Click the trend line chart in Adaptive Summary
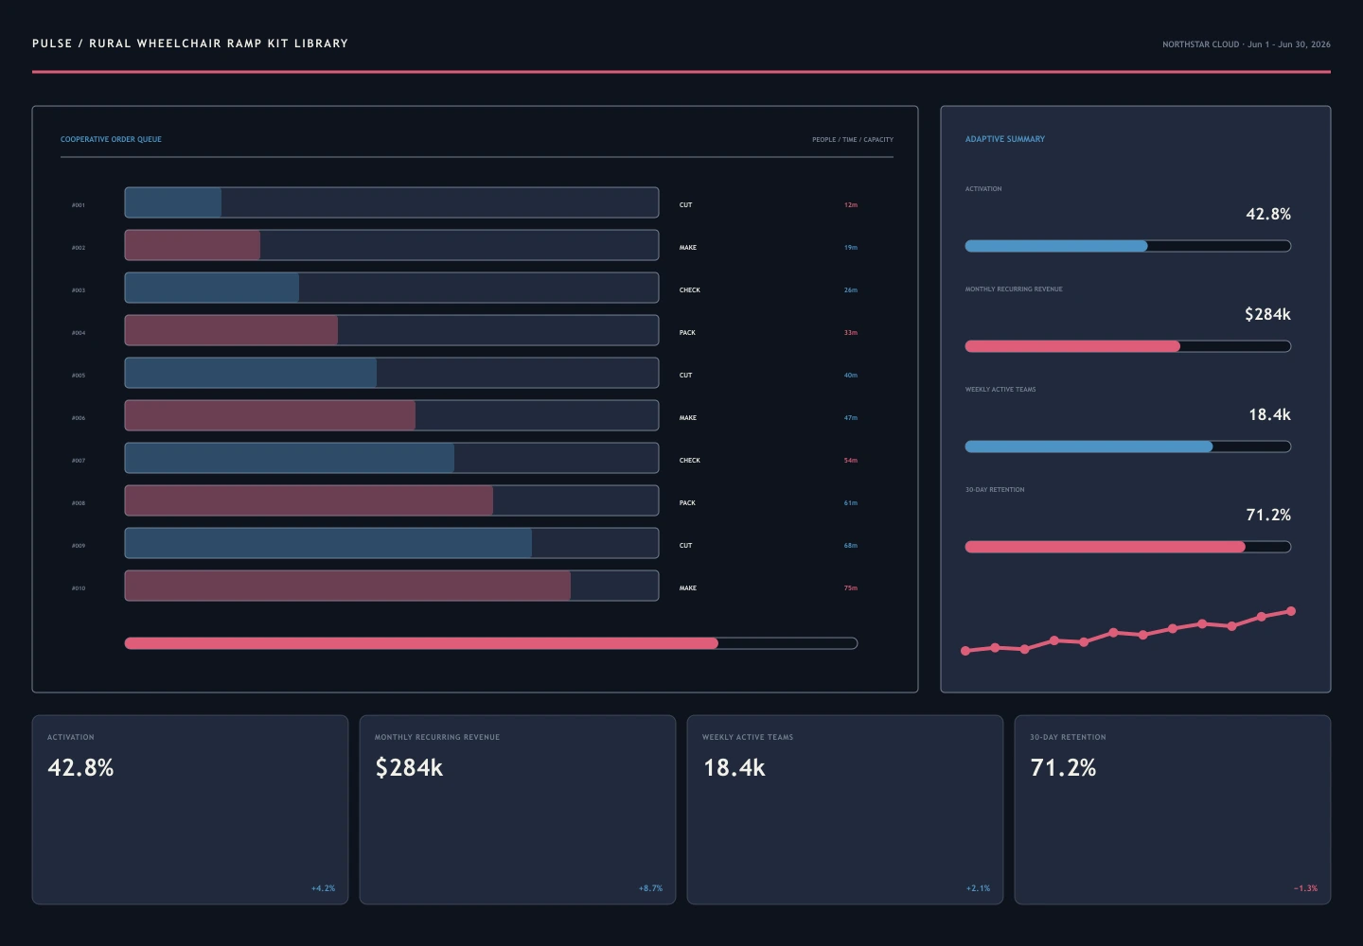 [x=1128, y=631]
